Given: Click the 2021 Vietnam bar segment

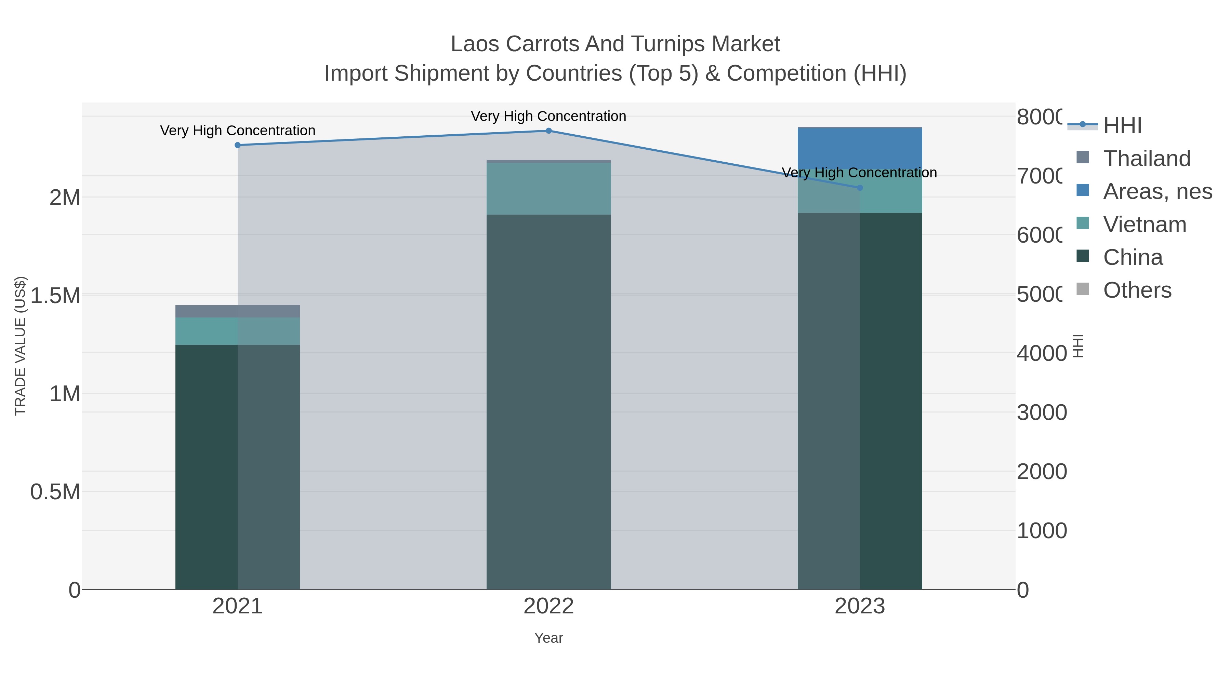Looking at the screenshot, I should pyautogui.click(x=238, y=331).
